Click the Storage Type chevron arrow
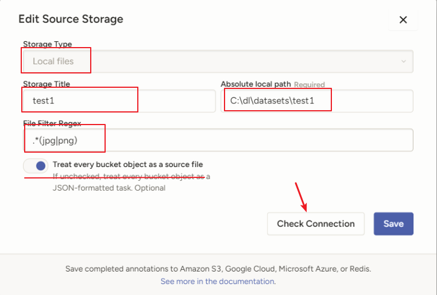437x295 pixels. (x=403, y=61)
